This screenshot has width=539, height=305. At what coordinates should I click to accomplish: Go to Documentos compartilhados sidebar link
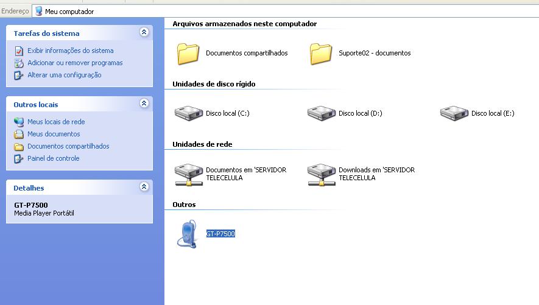pyautogui.click(x=68, y=146)
